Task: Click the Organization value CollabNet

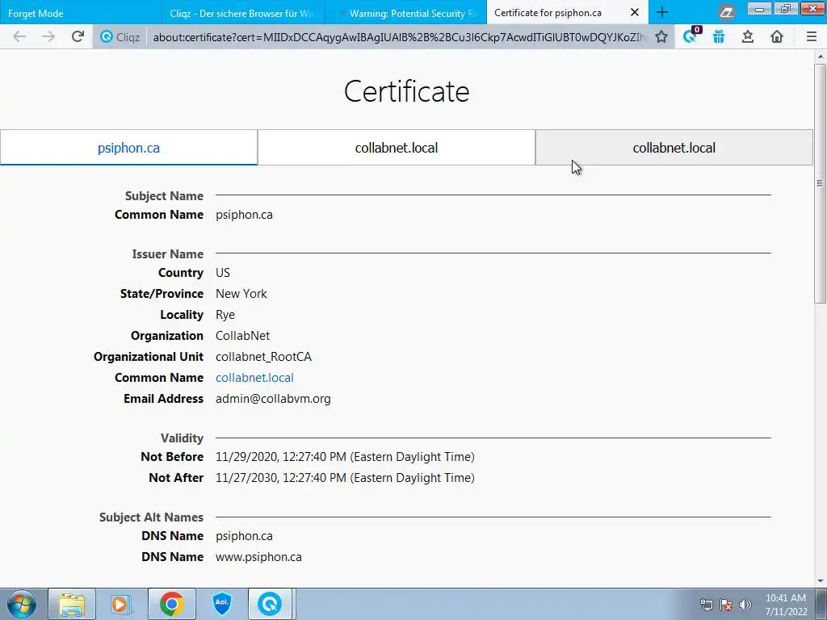Action: point(242,335)
